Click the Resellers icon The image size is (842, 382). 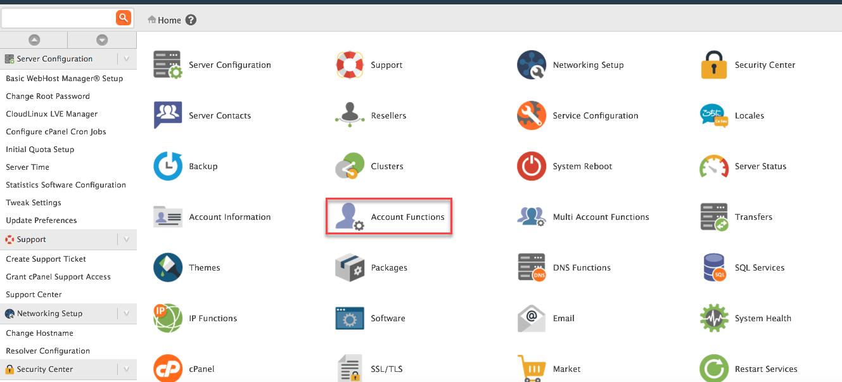[350, 115]
